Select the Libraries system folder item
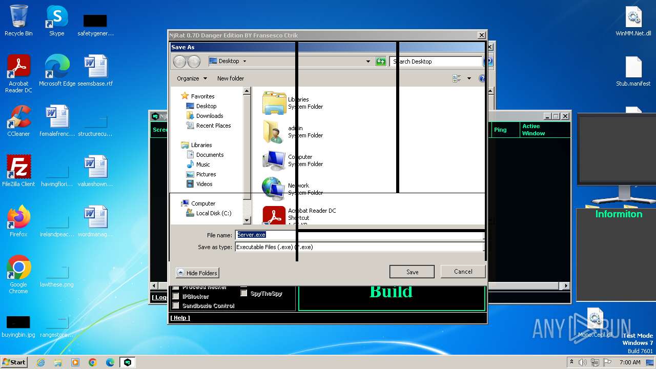The width and height of the screenshot is (656, 369). pos(293,103)
